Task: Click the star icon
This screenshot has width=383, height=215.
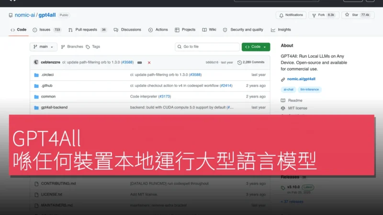Action: click(x=347, y=15)
